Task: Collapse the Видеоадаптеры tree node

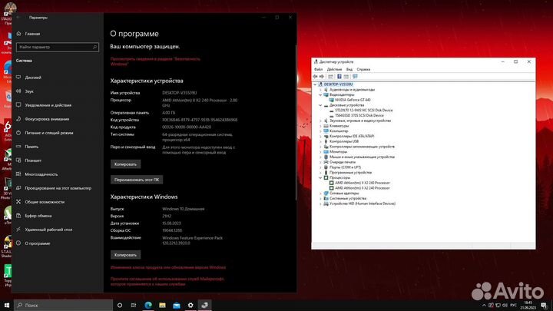Action: tap(320, 95)
